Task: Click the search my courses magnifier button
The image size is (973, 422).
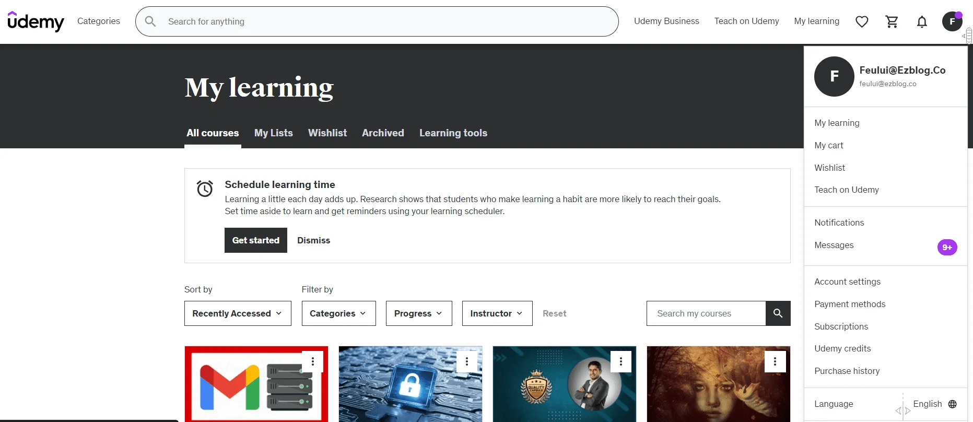Action: [x=778, y=313]
